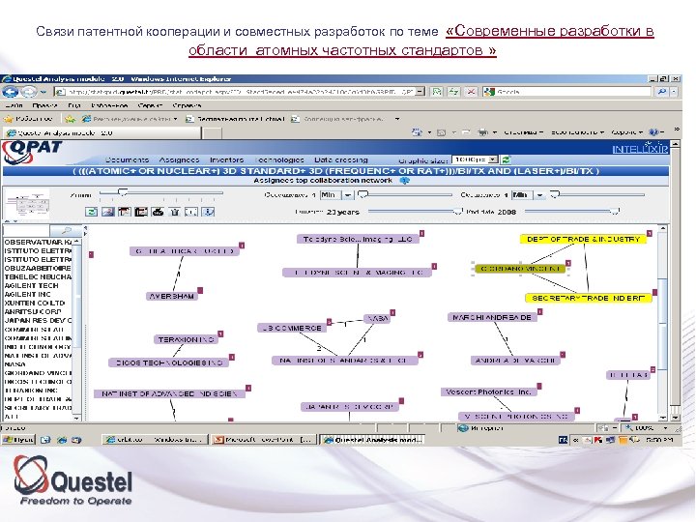The height and width of the screenshot is (522, 696).
Task: Open the recent pages dropdown beside Forward
Action: (x=43, y=92)
